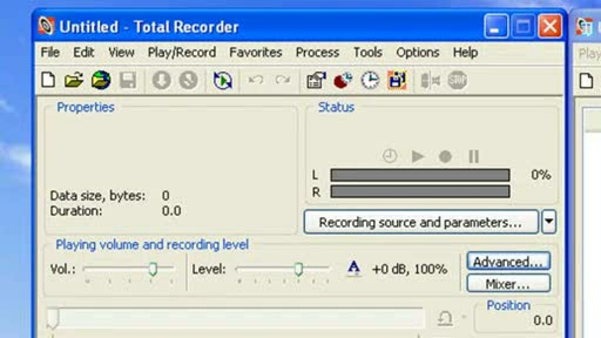The image size is (601, 338).
Task: Open the Options menu
Action: (x=417, y=52)
